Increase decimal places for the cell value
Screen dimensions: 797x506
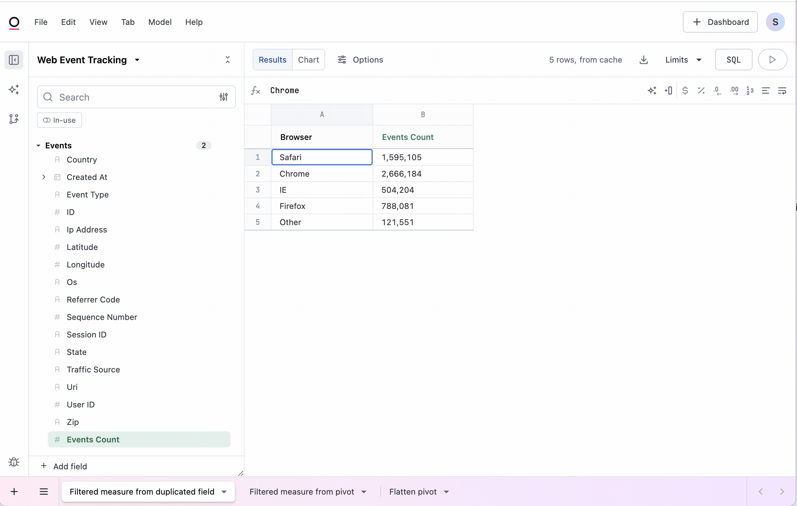click(734, 91)
